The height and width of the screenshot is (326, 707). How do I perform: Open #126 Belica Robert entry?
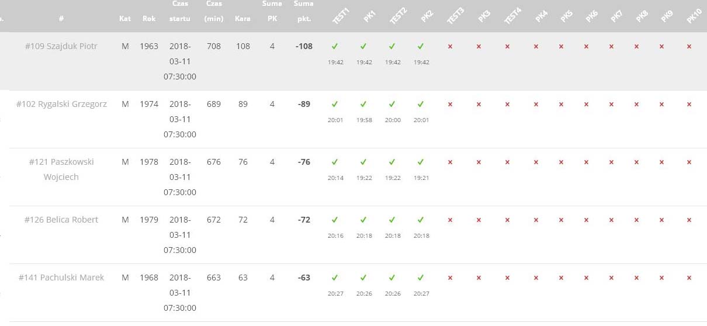(61, 220)
